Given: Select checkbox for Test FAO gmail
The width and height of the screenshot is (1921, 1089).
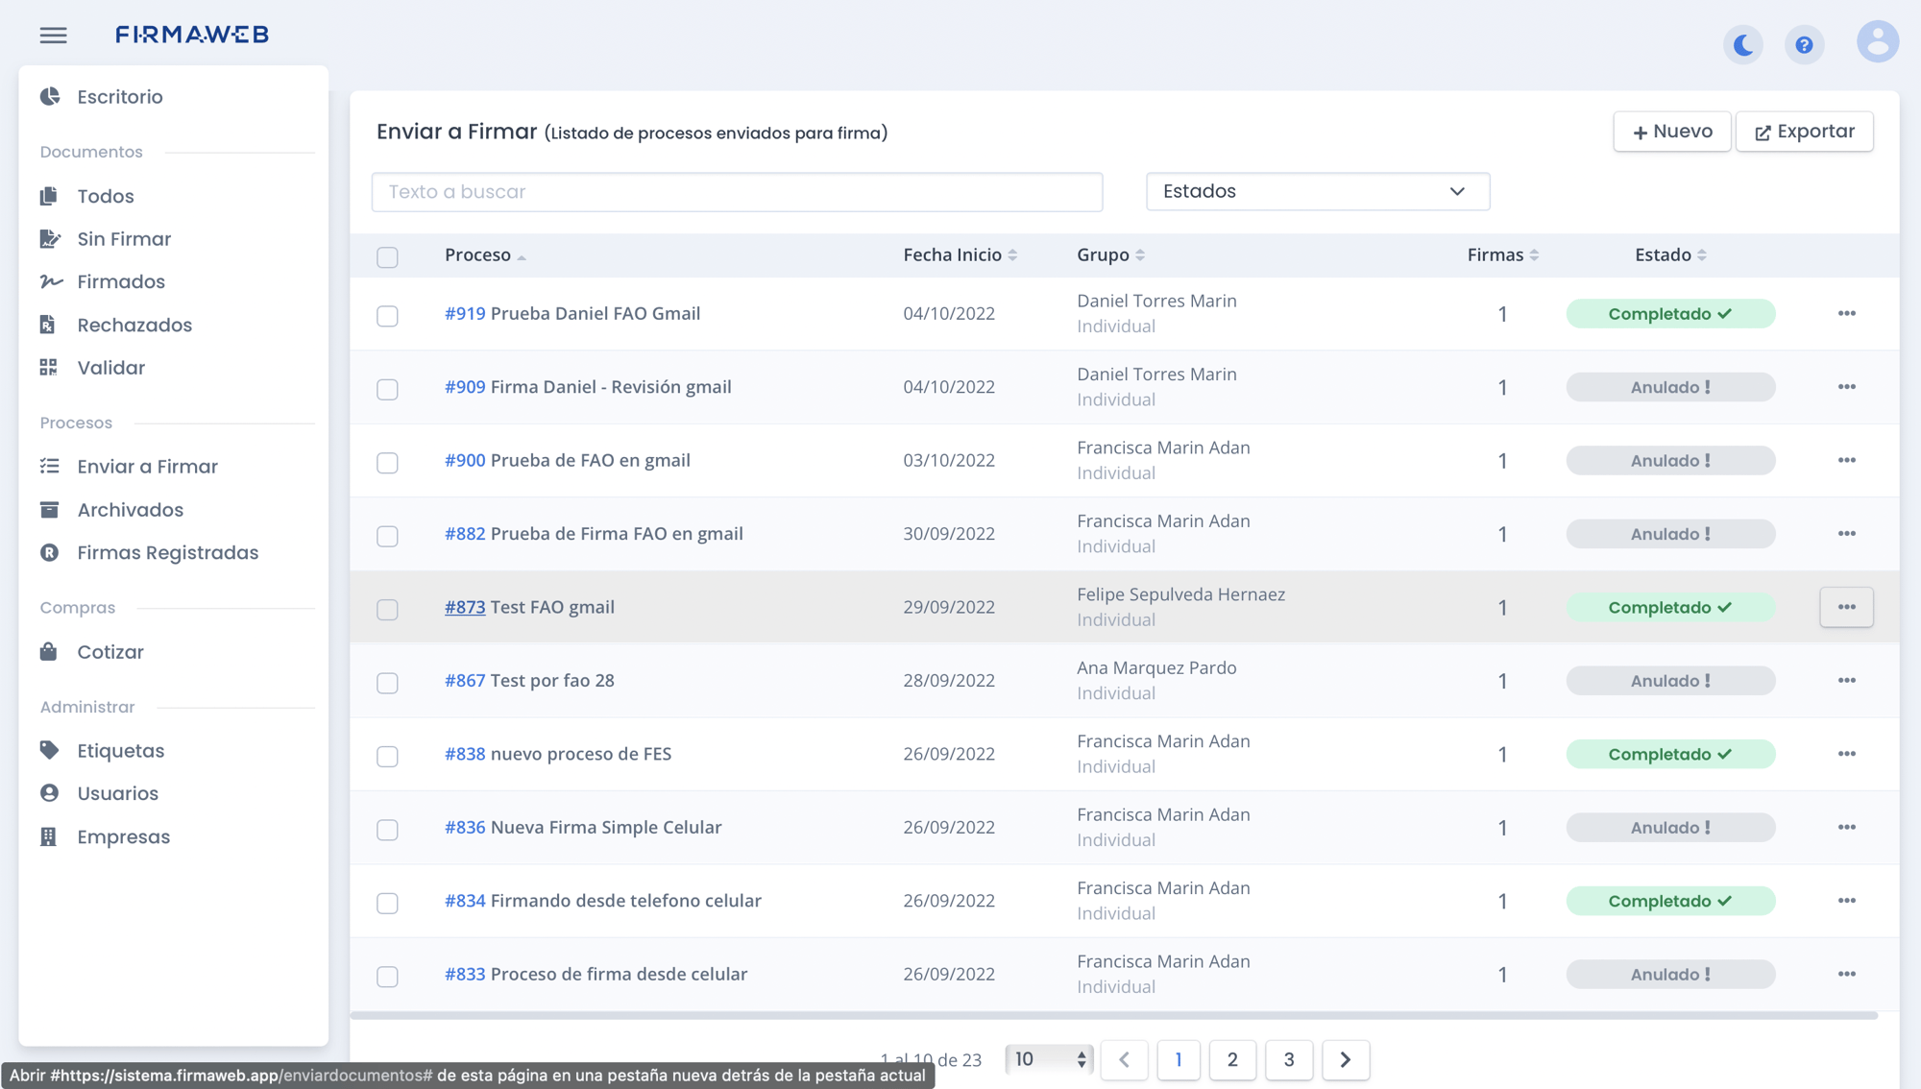Looking at the screenshot, I should 387,610.
